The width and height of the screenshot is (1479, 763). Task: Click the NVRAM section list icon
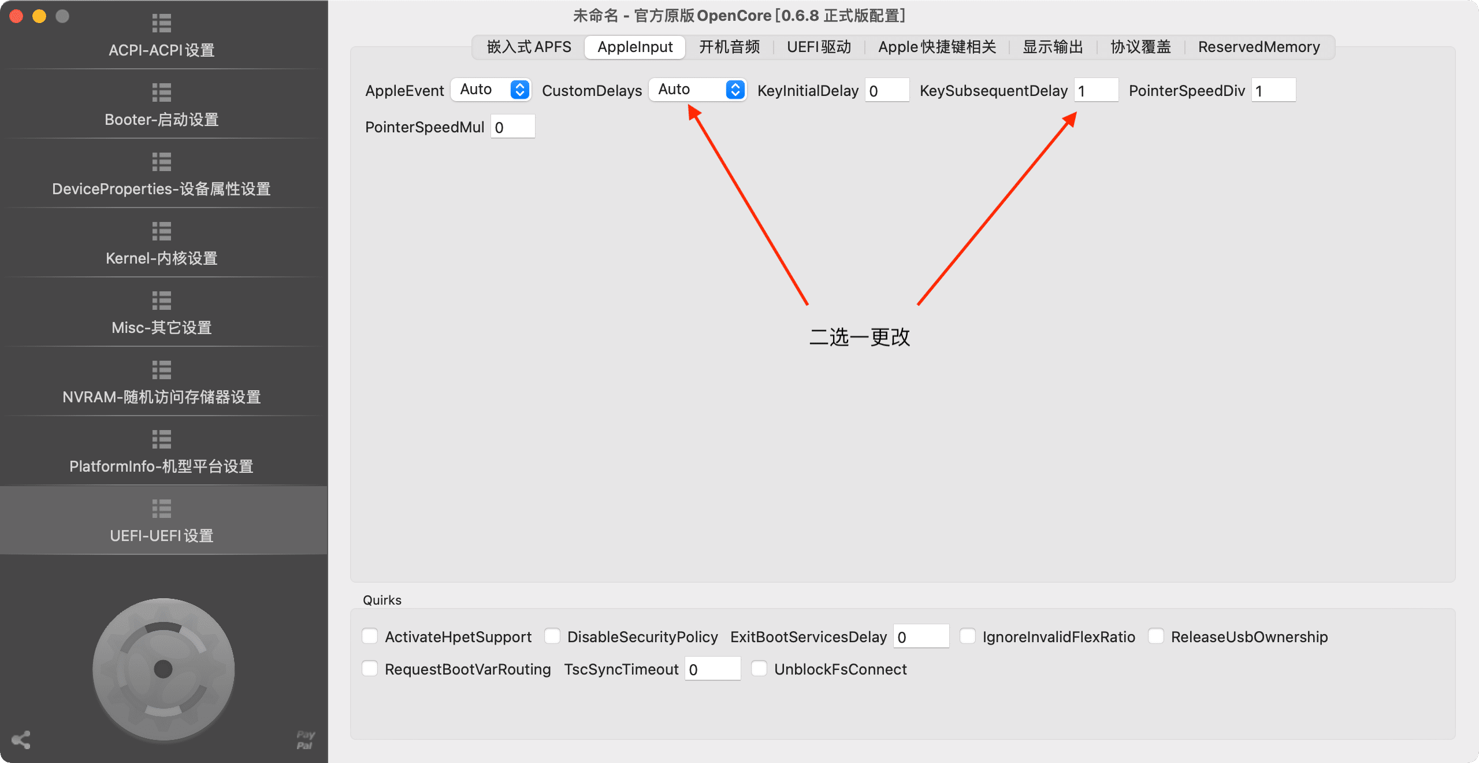pos(162,370)
